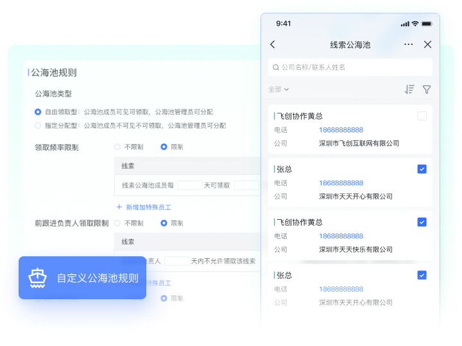Viewport: 462px width, 346px height.
Task: Call phone number in 深圳市飞创互联网有限公司 card
Action: pyautogui.click(x=341, y=129)
